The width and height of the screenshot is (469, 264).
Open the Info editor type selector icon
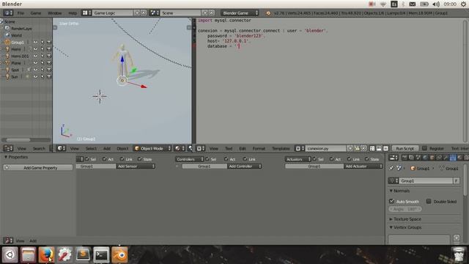(8, 13)
